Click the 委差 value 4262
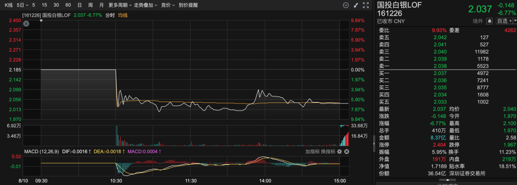 click(510, 30)
